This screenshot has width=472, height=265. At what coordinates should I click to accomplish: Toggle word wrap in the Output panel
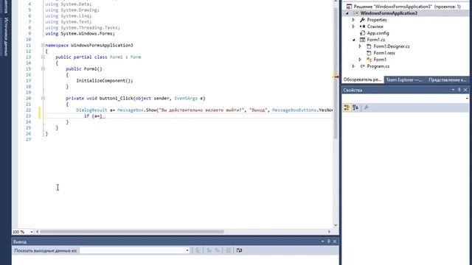pos(239,250)
